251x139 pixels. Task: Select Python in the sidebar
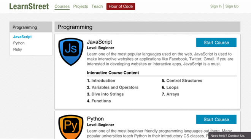coord(19,43)
